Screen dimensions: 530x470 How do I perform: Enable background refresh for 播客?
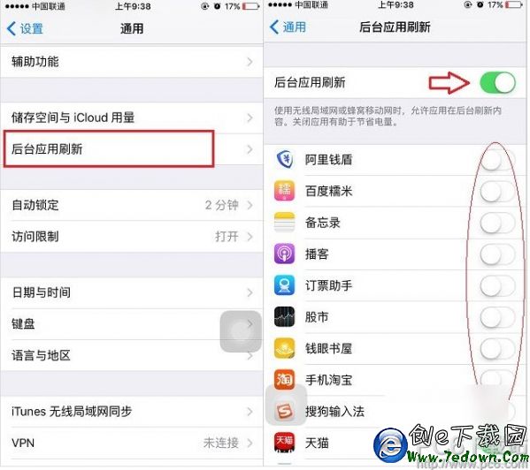coord(497,254)
